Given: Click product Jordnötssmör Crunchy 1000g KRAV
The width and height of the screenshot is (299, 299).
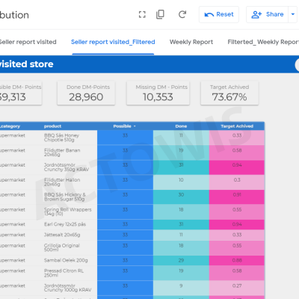Looking at the screenshot, I should [67, 288].
